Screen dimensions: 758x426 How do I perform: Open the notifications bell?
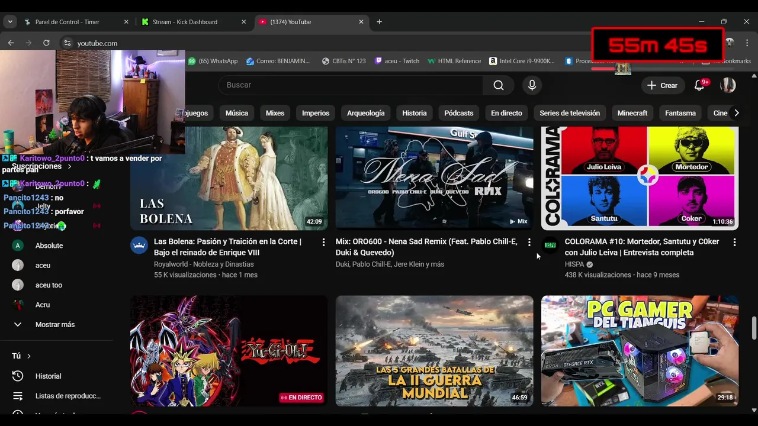click(x=699, y=85)
